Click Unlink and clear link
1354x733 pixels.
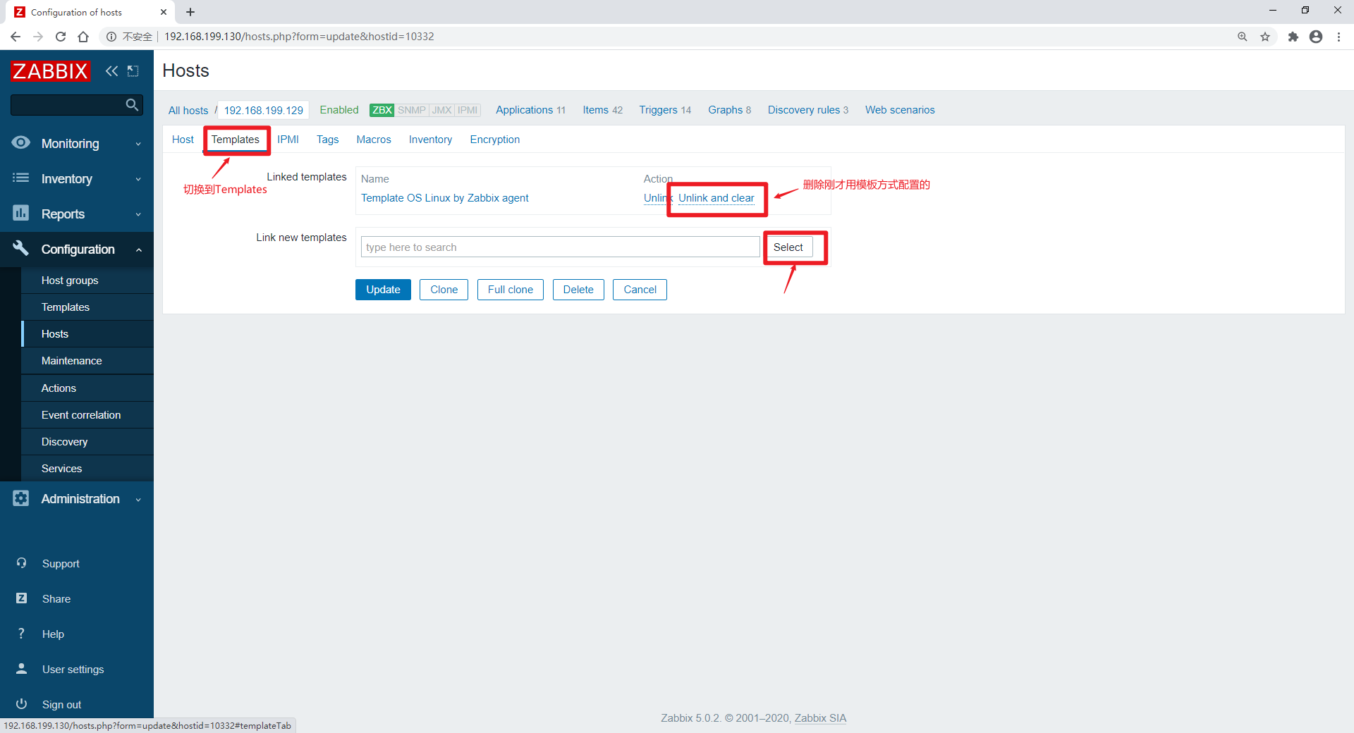716,198
